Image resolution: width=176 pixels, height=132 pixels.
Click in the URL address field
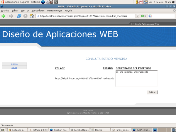86,16
